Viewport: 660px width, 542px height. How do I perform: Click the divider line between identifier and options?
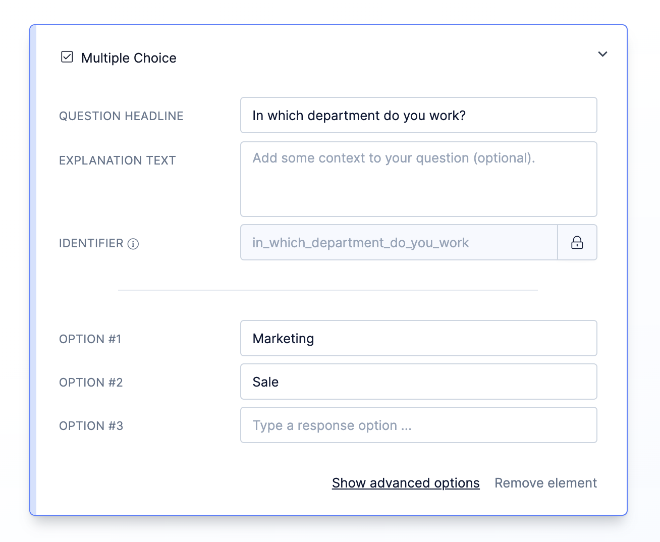[327, 290]
